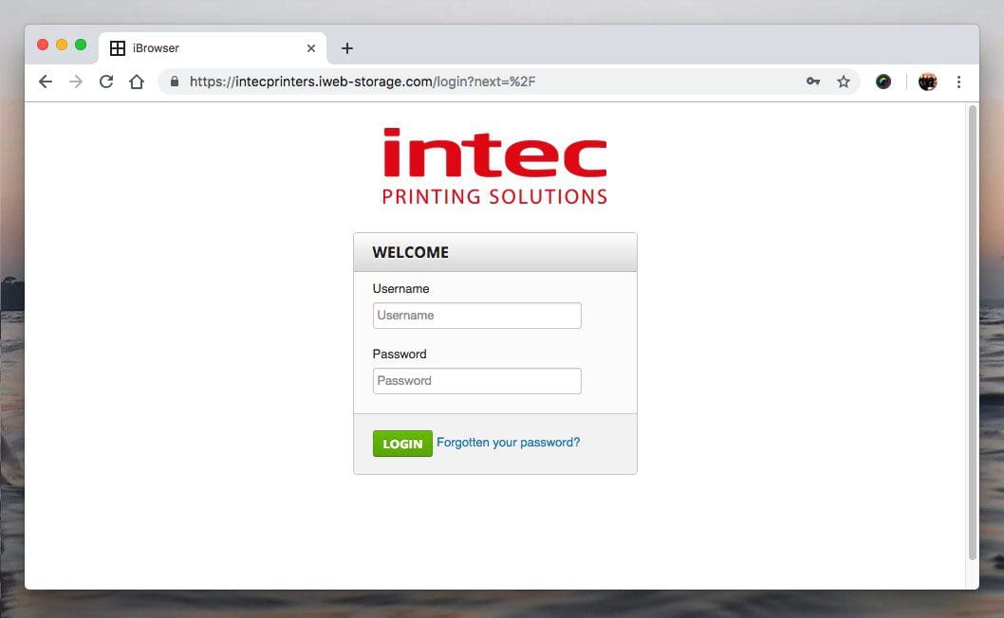Bookmark the page with the star icon
Screen dimensions: 1004x618
point(844,82)
